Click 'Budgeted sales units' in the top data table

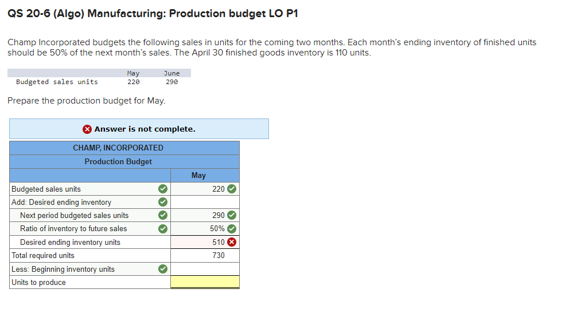click(x=57, y=82)
